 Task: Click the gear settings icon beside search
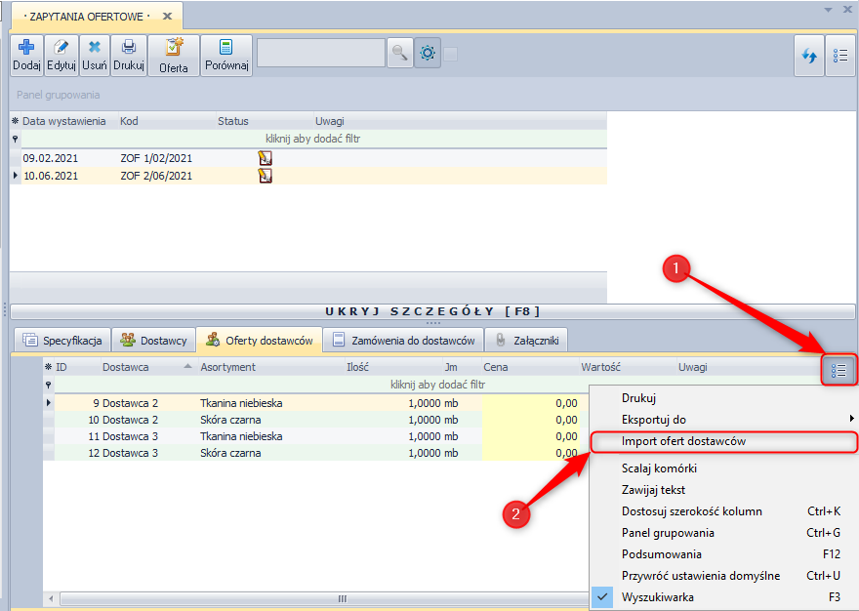click(x=428, y=54)
